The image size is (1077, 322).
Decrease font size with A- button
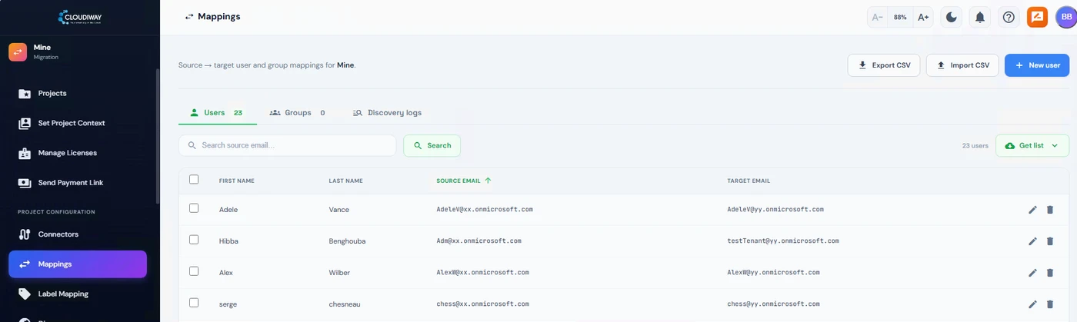click(878, 17)
